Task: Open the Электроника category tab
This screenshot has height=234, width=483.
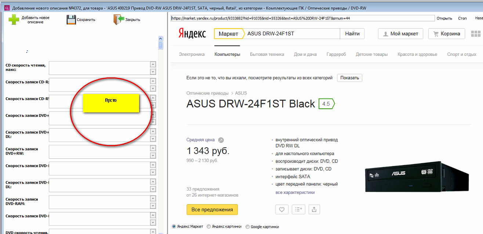Action: pyautogui.click(x=192, y=54)
